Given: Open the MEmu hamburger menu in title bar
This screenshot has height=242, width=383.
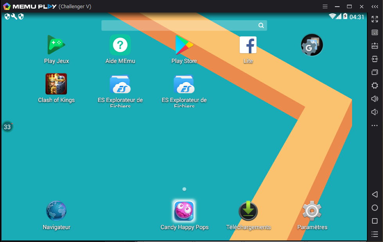Looking at the screenshot, I should [325, 7].
